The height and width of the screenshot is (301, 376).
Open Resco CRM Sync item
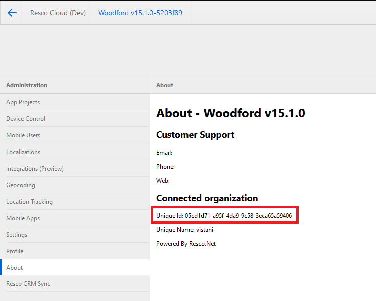point(28,284)
